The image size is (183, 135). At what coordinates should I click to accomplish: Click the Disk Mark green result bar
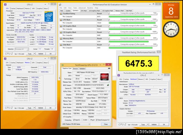coord(131,48)
